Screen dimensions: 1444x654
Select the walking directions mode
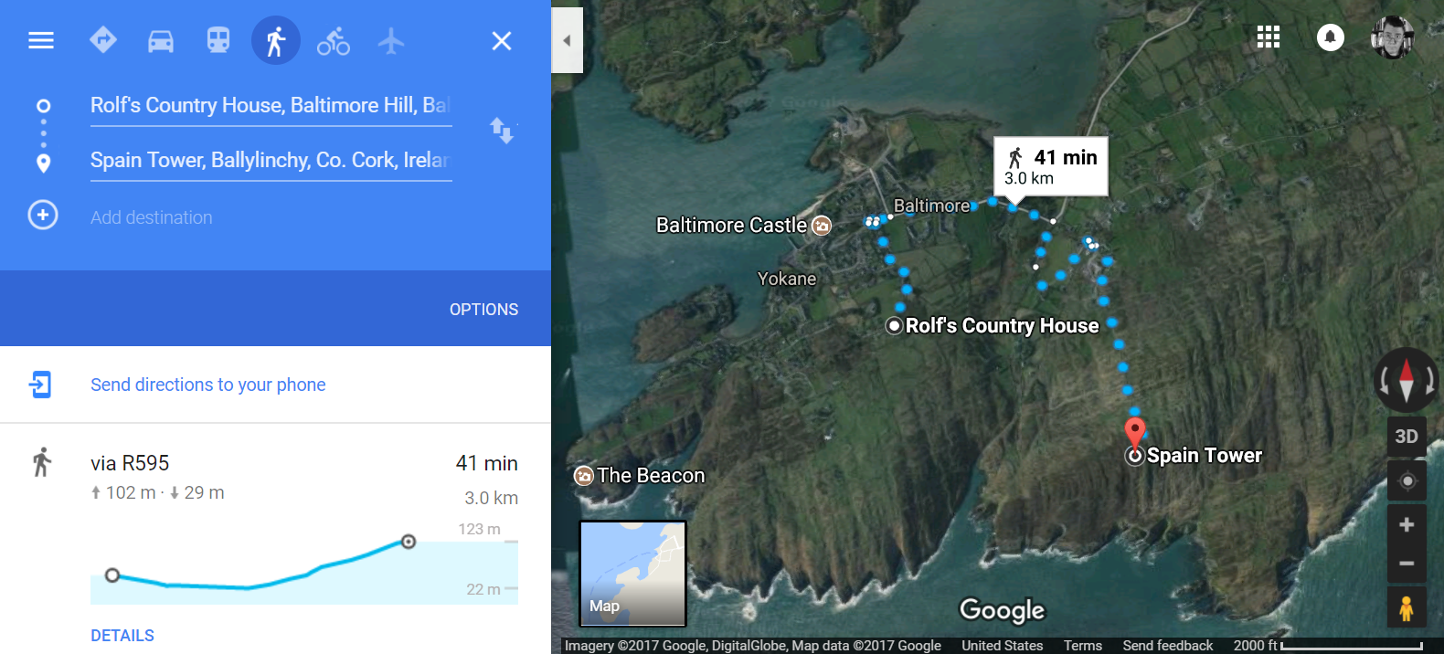point(276,40)
